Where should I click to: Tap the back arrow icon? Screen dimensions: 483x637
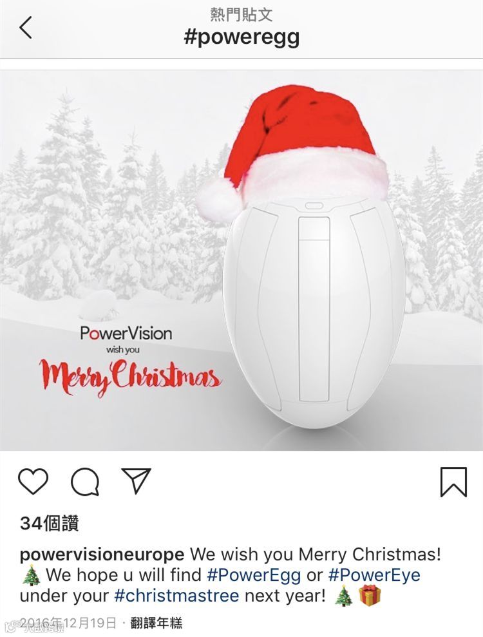[25, 28]
